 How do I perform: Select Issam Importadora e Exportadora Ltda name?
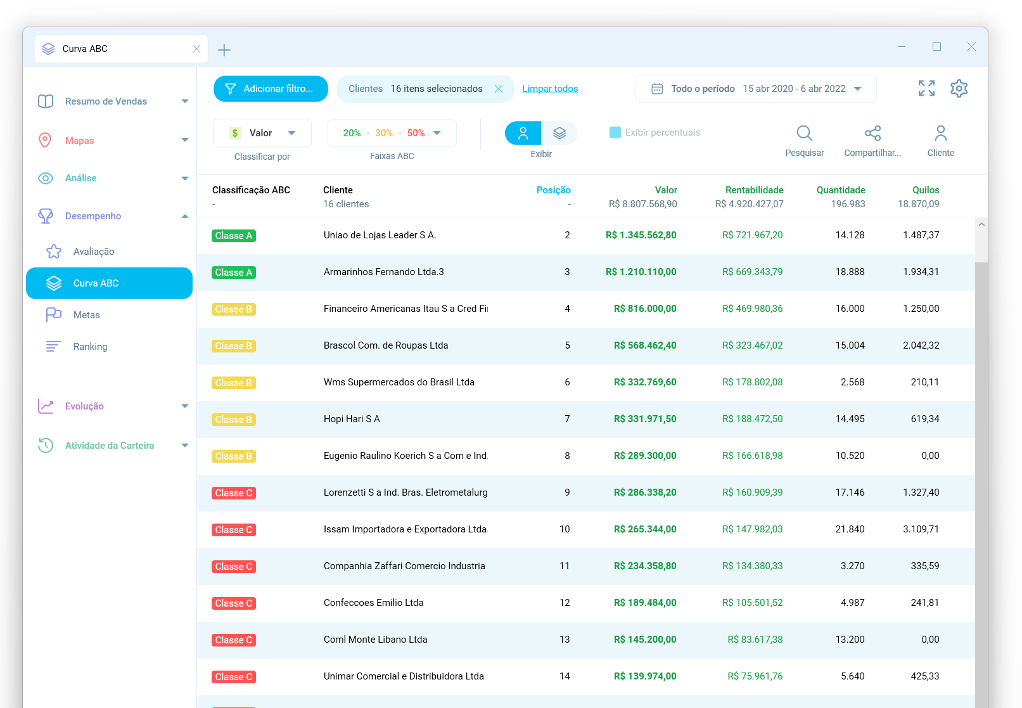[x=406, y=529]
